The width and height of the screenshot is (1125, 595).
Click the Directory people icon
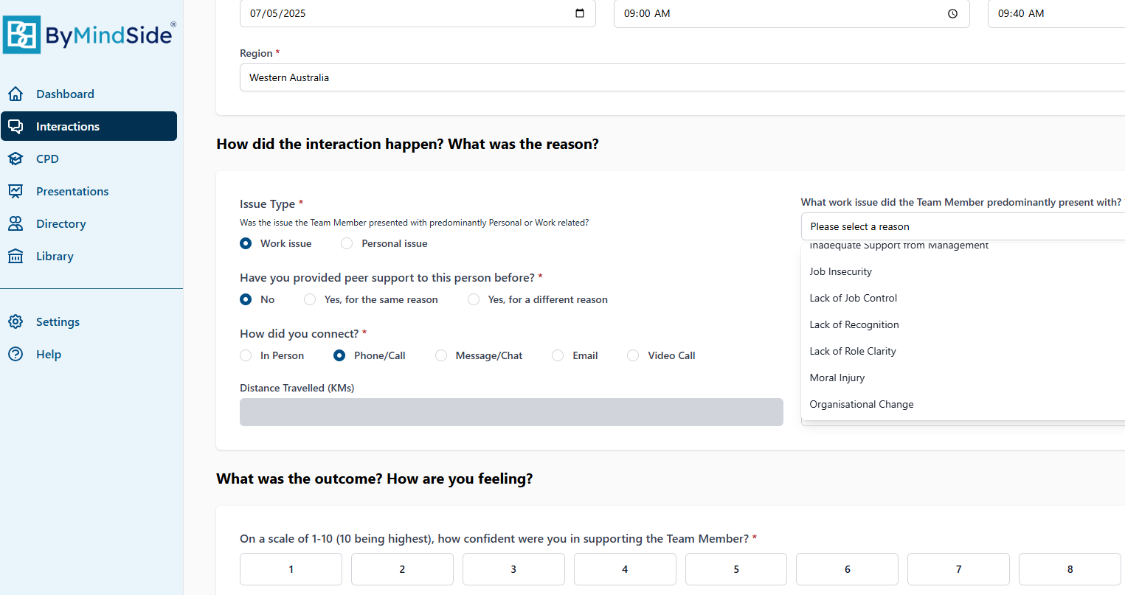click(15, 223)
